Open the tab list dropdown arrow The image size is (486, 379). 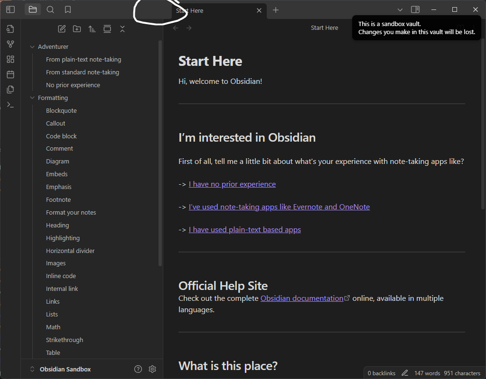400,10
